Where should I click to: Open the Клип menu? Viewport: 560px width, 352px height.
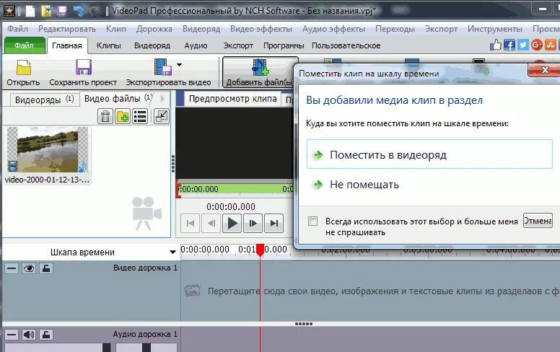point(116,29)
